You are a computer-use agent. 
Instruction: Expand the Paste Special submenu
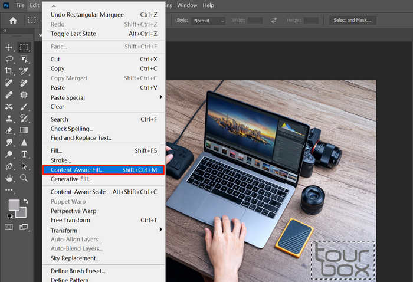pos(104,97)
